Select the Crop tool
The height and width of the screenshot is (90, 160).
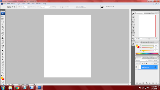click(2, 27)
